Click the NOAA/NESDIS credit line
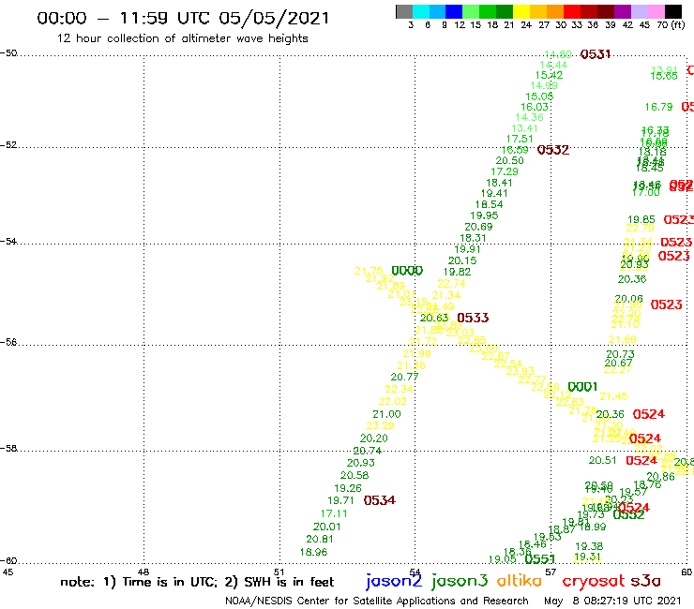 [x=377, y=601]
